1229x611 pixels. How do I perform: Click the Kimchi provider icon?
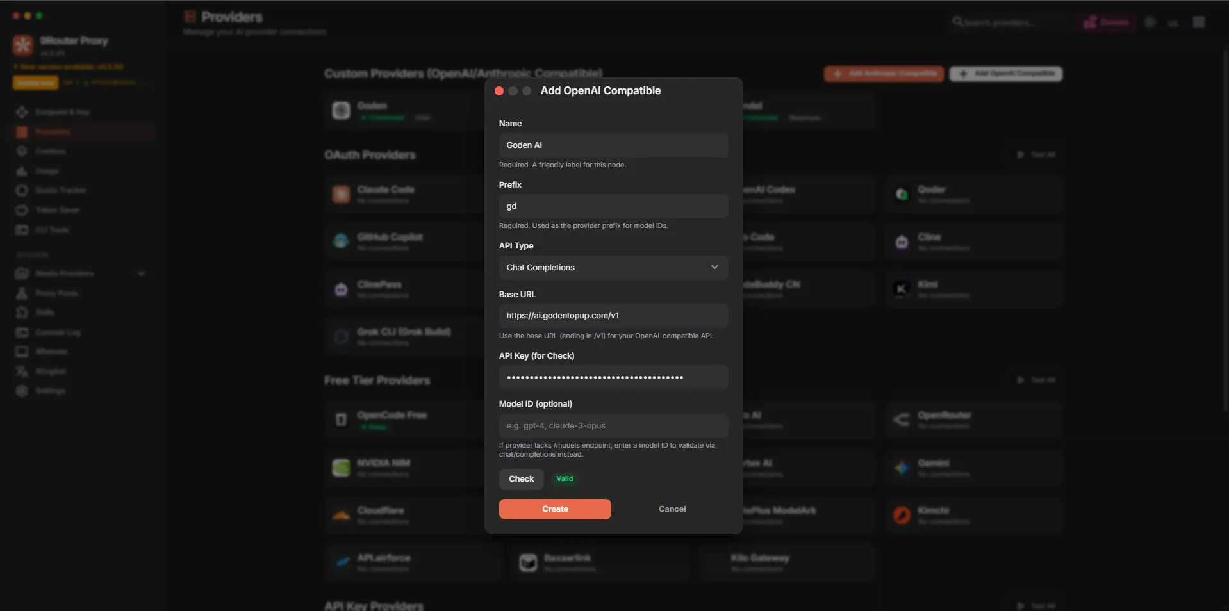click(902, 515)
